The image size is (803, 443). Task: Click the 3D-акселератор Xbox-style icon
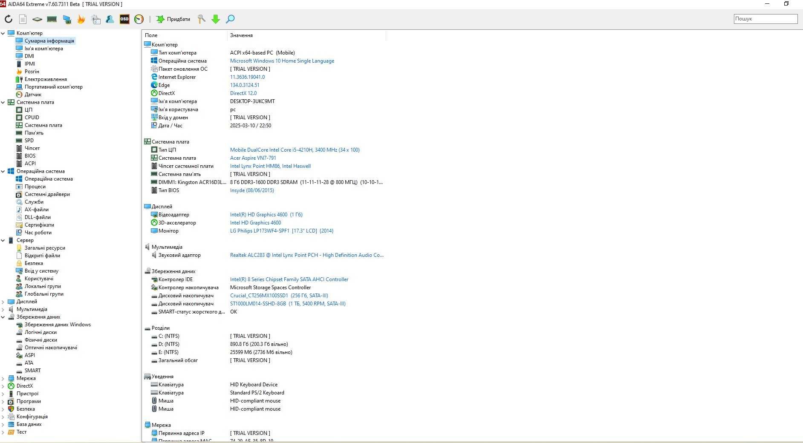[154, 223]
